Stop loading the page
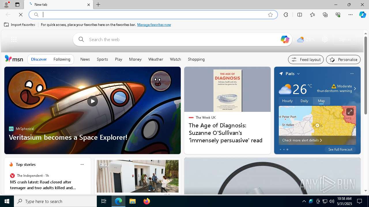Image resolution: width=369 pixels, height=207 pixels. 21,15
